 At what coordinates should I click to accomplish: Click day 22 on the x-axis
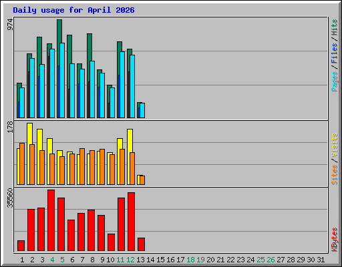point(230,260)
